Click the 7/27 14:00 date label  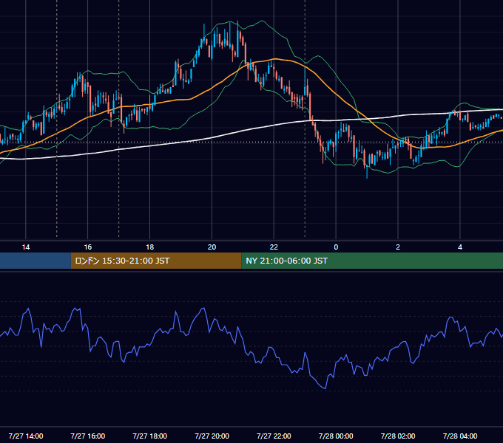pyautogui.click(x=26, y=436)
